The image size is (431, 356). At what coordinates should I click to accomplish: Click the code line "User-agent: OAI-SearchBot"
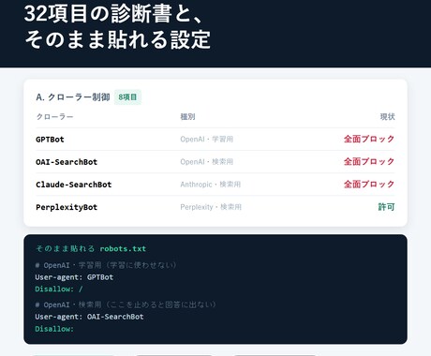(x=89, y=317)
